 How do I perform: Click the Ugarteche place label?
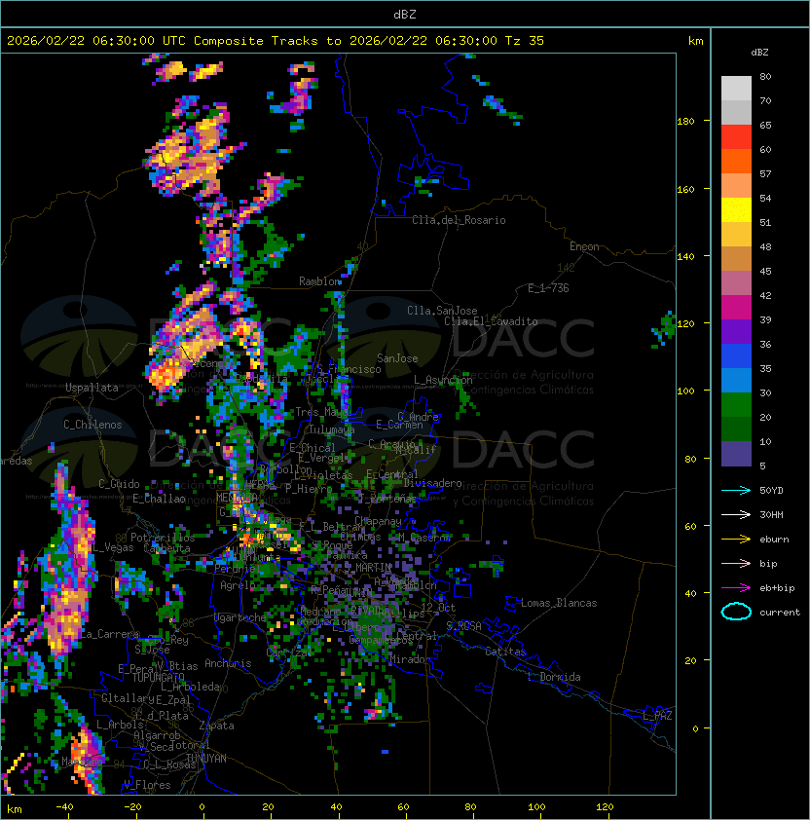240,617
